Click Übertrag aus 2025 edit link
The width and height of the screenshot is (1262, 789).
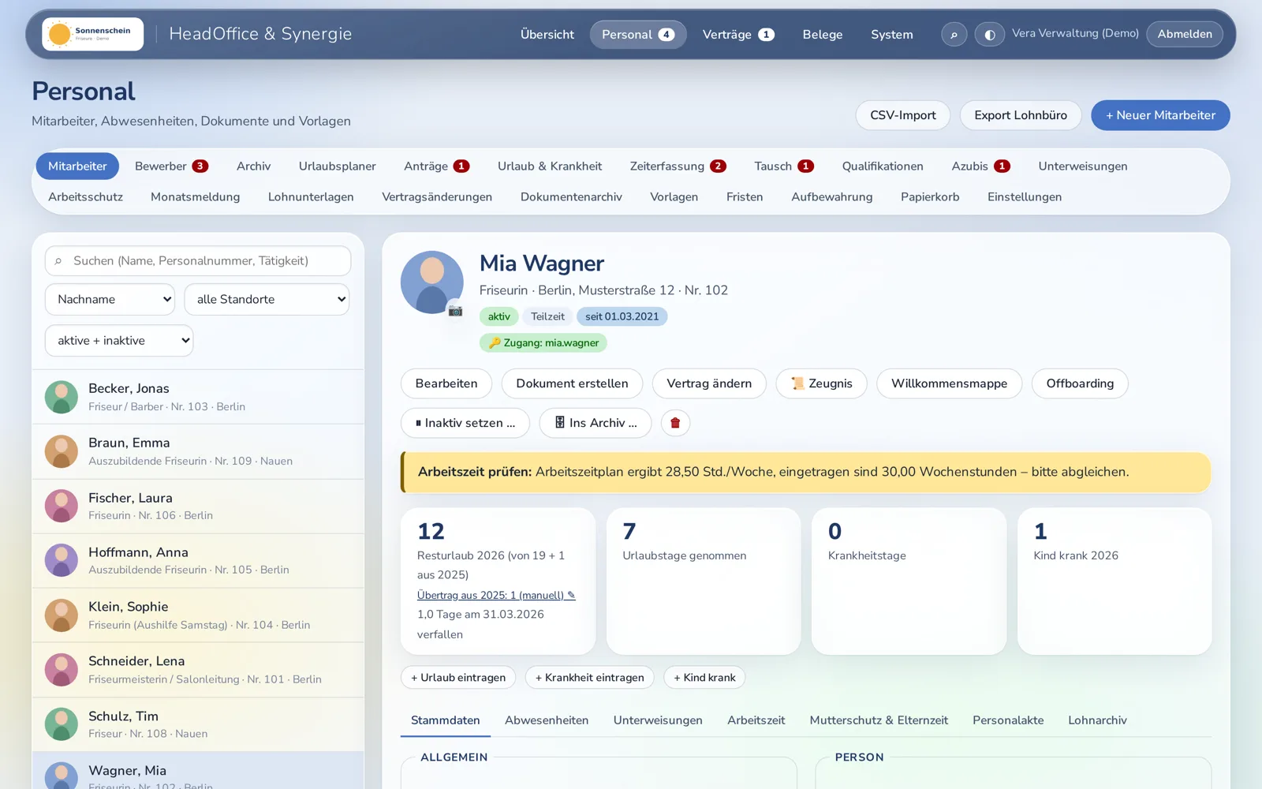[496, 595]
